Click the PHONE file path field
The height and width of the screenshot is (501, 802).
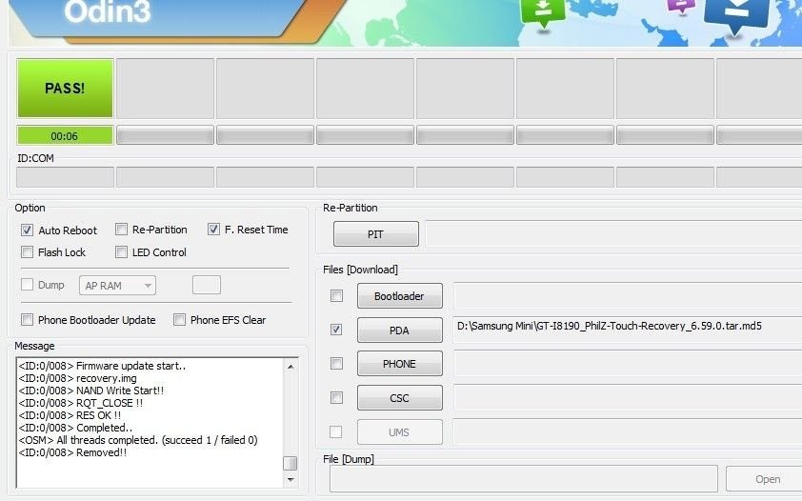coord(628,364)
